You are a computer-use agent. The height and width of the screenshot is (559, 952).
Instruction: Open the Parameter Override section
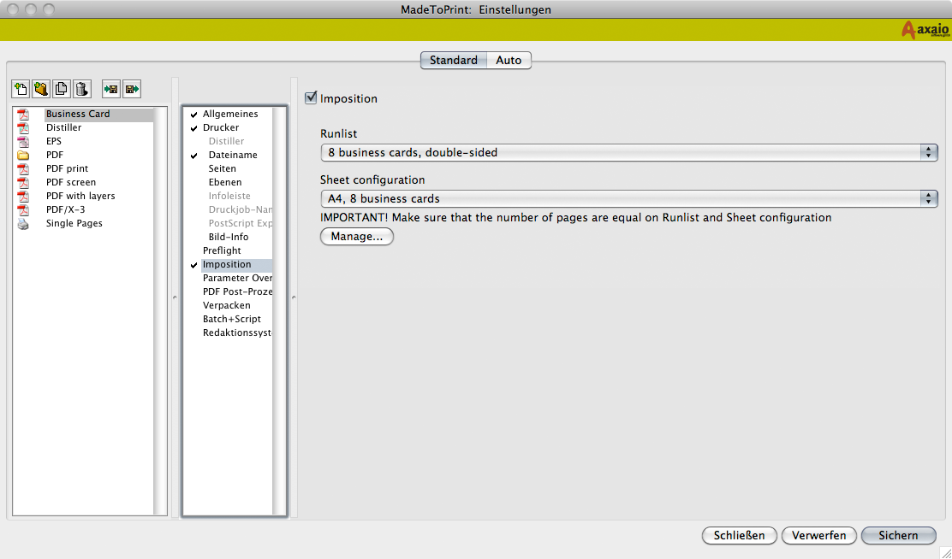[237, 279]
